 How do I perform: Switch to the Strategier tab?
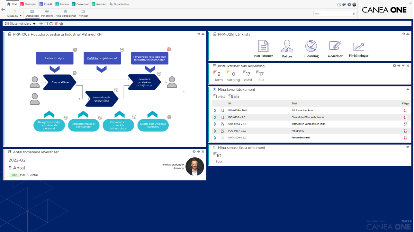pos(28,4)
